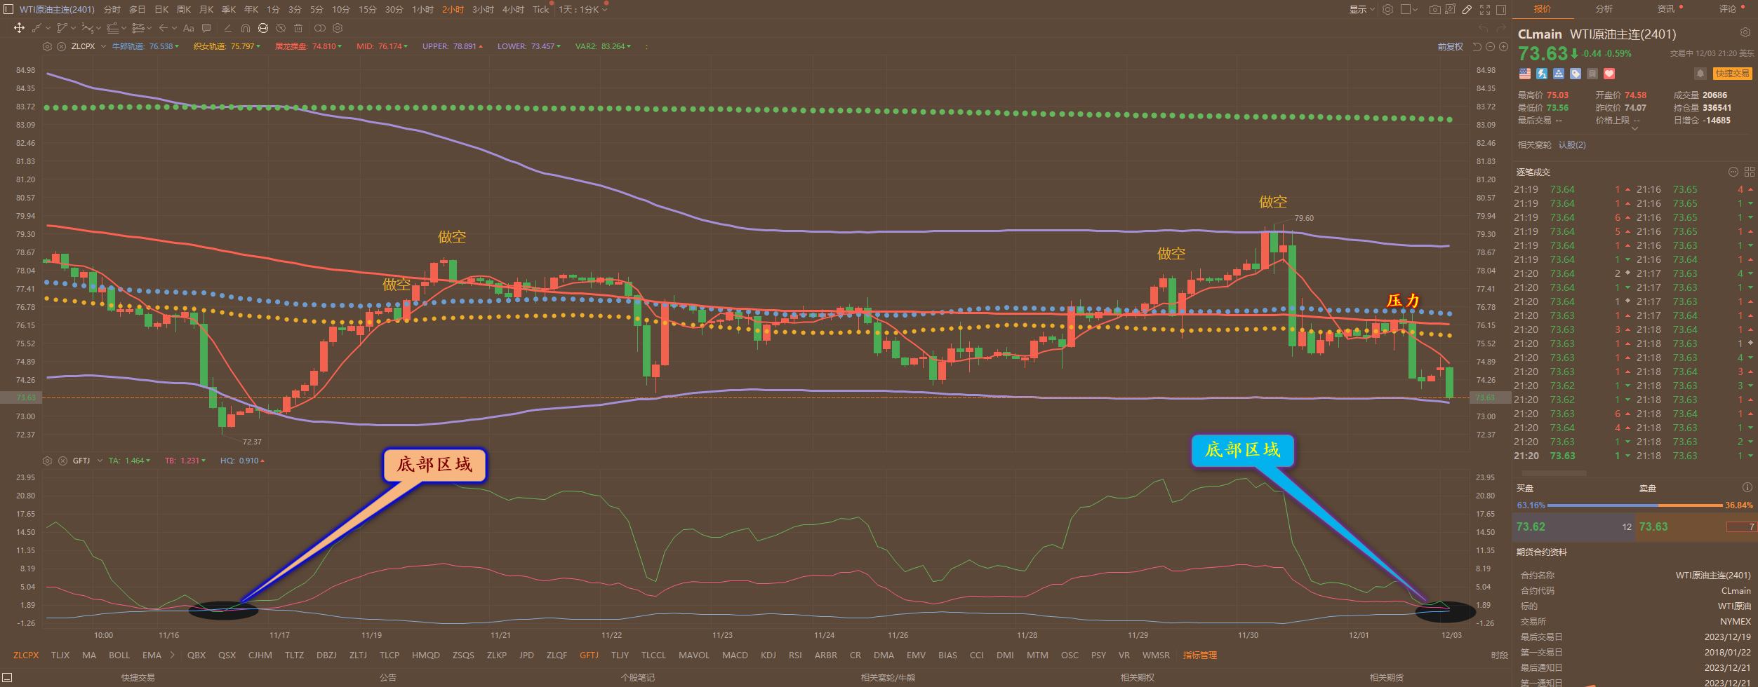Viewport: 1758px width, 687px height.
Task: Remove the ZLCPX indicator from chart
Action: coord(61,46)
